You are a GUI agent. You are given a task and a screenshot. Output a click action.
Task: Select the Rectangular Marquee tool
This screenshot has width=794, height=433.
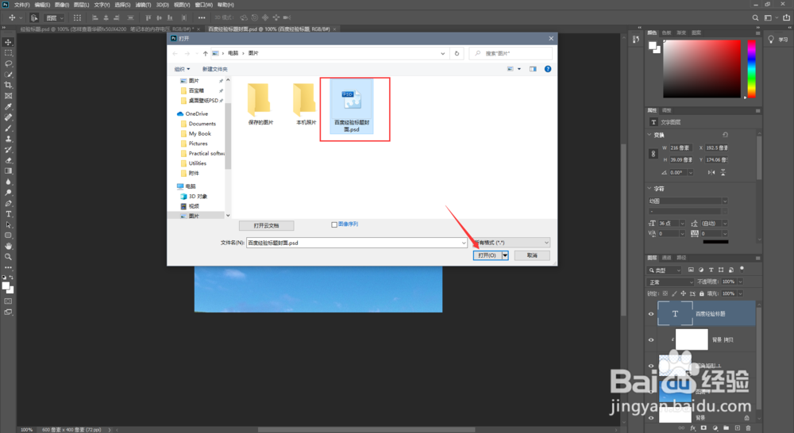tap(8, 52)
